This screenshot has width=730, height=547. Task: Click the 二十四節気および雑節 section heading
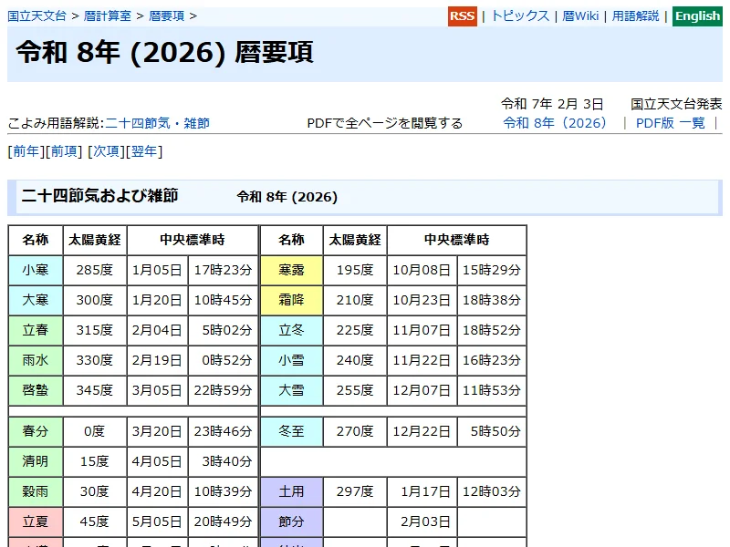(99, 196)
